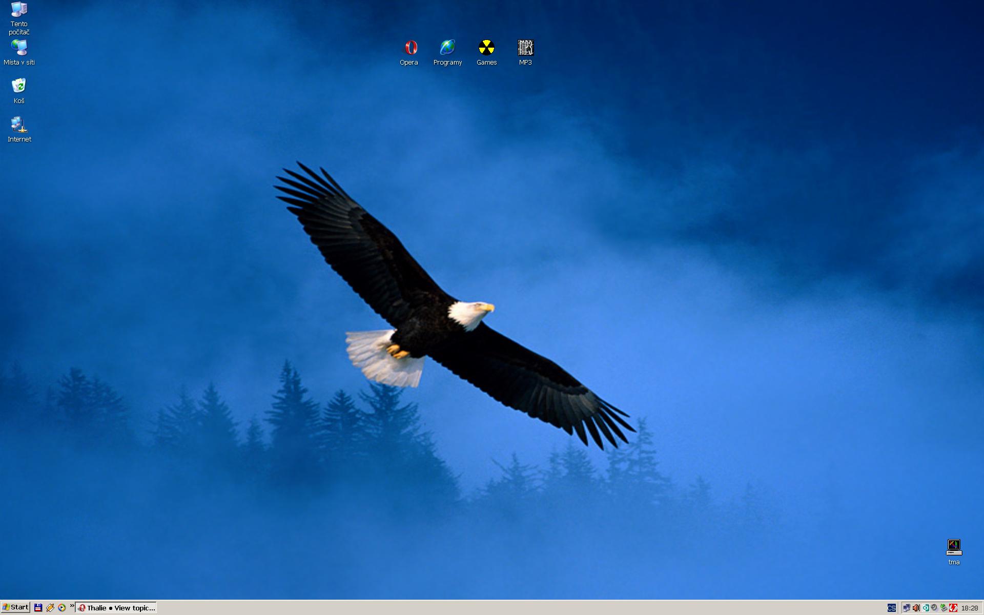
Task: Launch Windows Media Player from quick launch
Action: click(61, 608)
